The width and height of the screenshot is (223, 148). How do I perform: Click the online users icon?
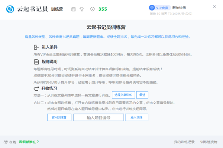pos(6,142)
